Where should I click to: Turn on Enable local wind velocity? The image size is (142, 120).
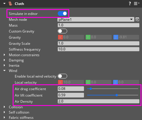62,76
